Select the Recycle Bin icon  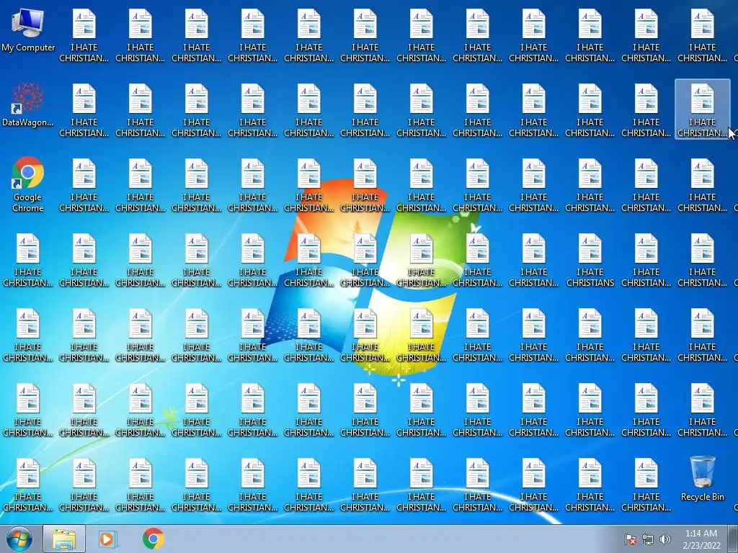(702, 479)
